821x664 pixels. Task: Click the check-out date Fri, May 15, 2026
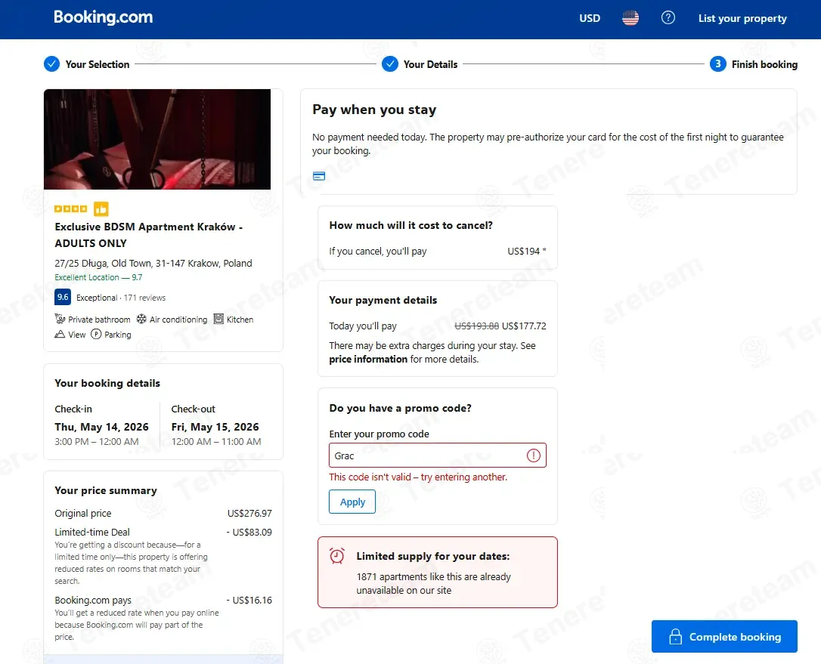pos(215,427)
